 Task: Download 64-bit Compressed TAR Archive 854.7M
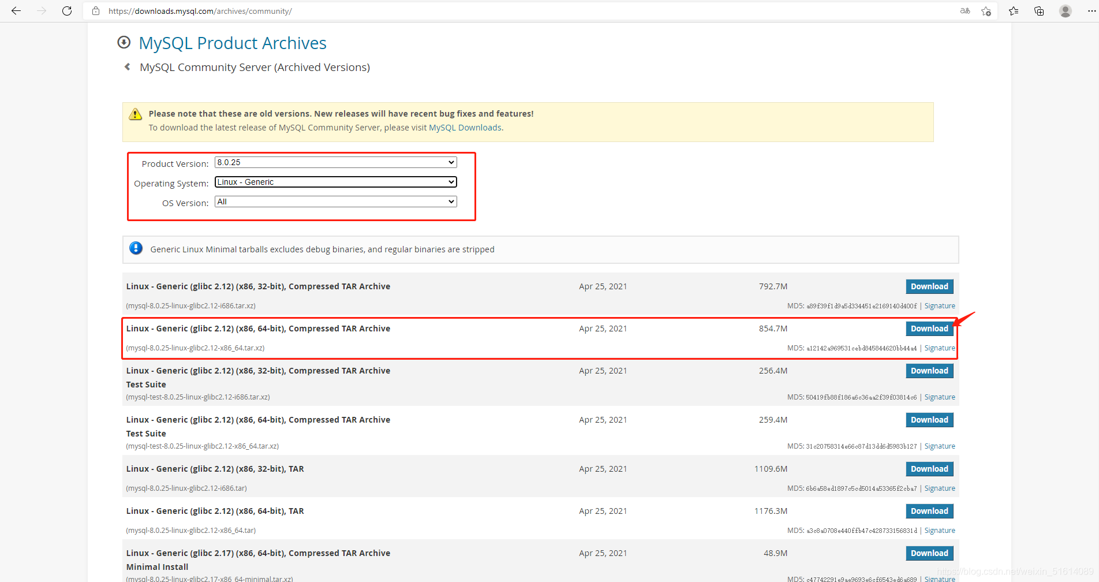tap(929, 329)
